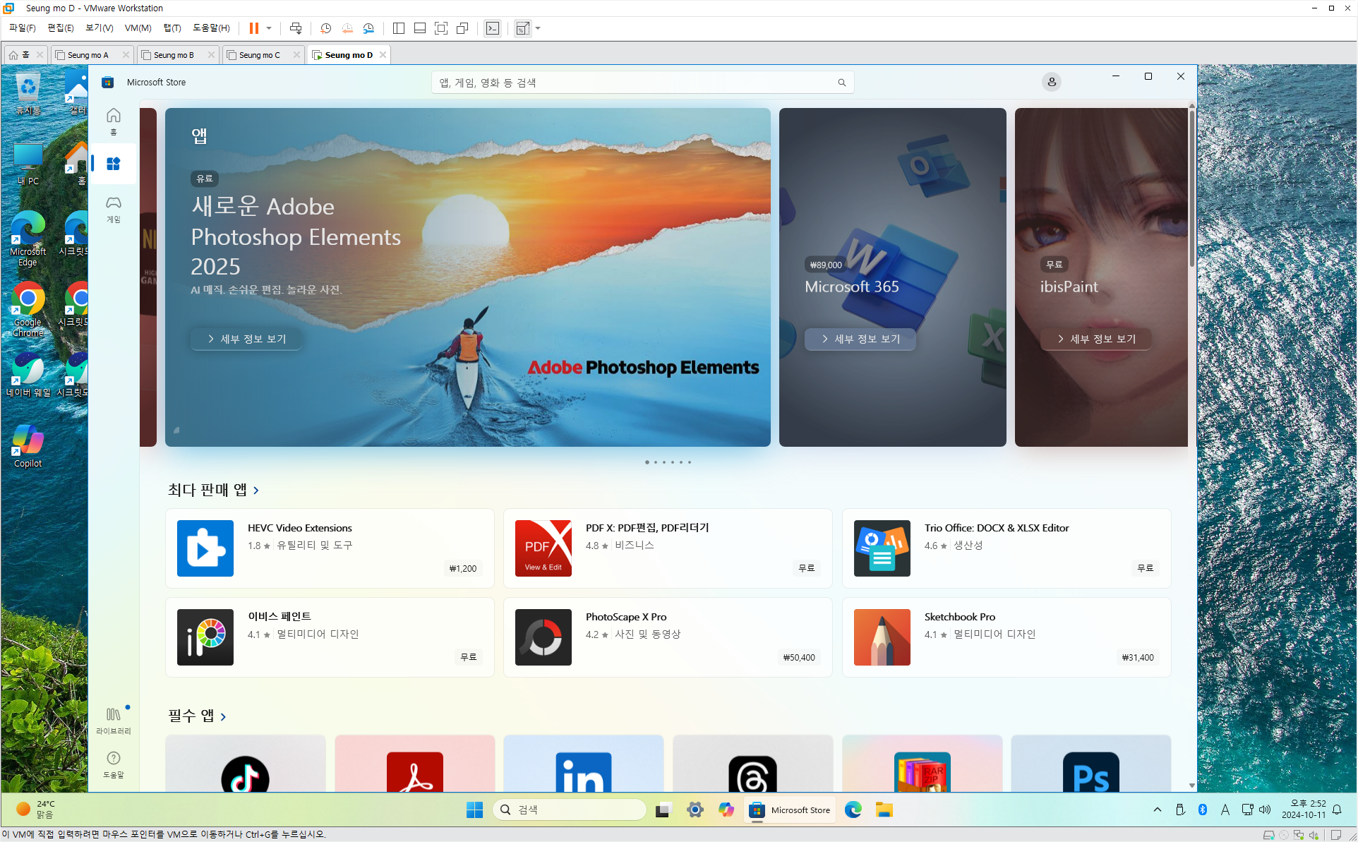
Task: Open the Library (라이브러리) in Store sidebar
Action: [113, 721]
